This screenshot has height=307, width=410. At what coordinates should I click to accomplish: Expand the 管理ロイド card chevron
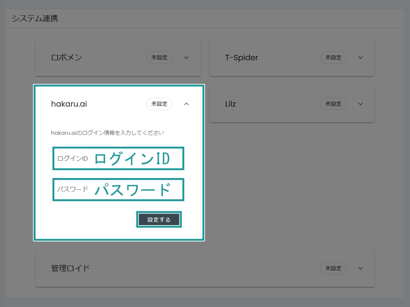pyautogui.click(x=360, y=268)
